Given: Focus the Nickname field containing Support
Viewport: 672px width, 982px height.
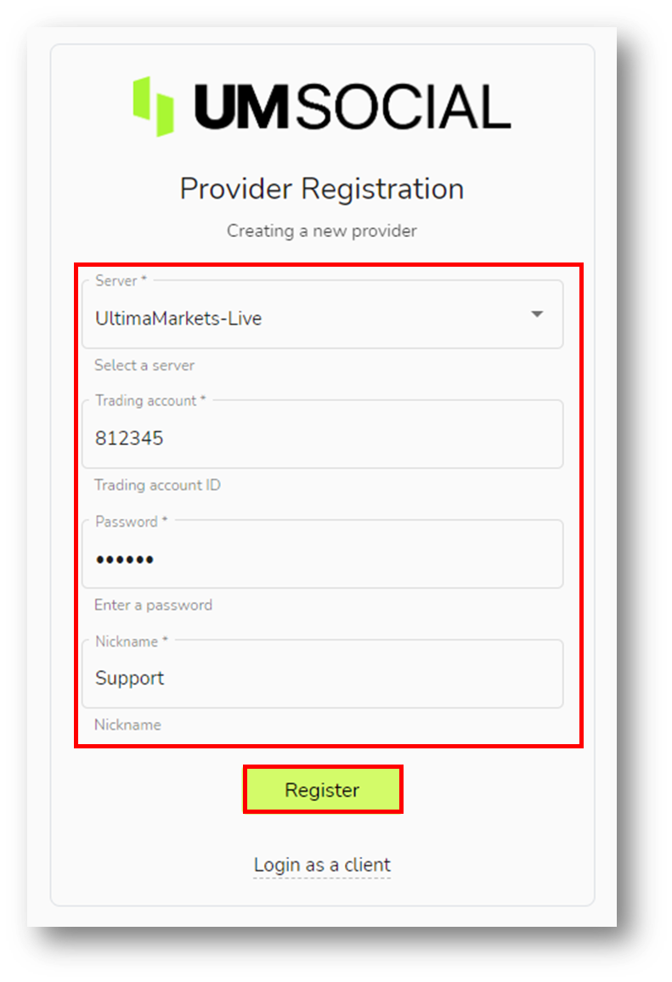Looking at the screenshot, I should point(323,674).
